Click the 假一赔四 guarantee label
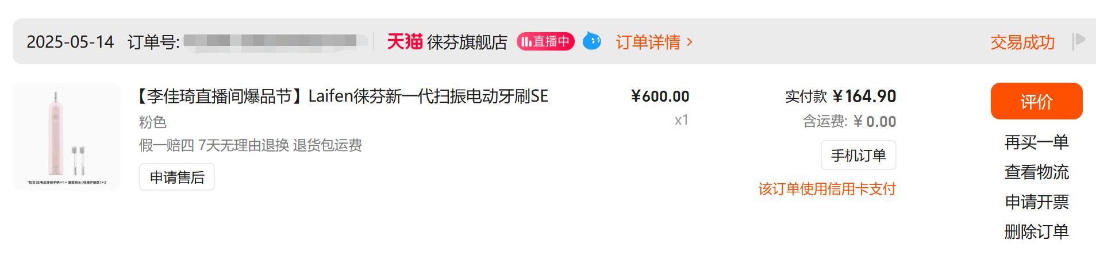 click(x=167, y=145)
